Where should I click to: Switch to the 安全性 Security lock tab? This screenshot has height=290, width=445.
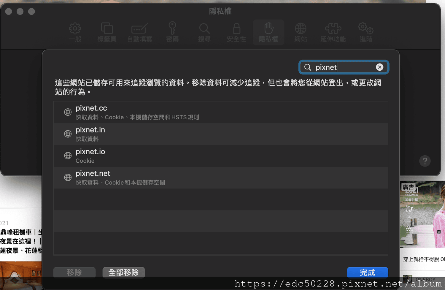236,32
